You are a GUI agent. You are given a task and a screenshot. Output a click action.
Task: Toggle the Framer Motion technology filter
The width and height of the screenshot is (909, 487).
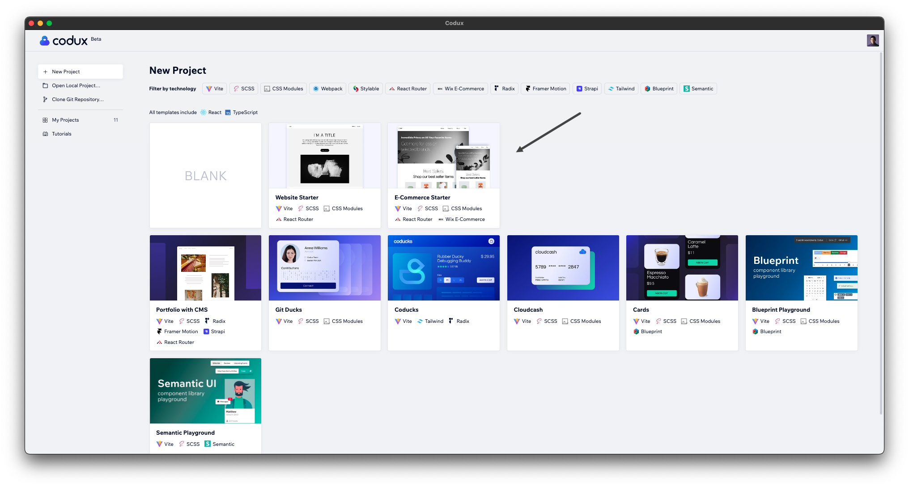click(545, 89)
